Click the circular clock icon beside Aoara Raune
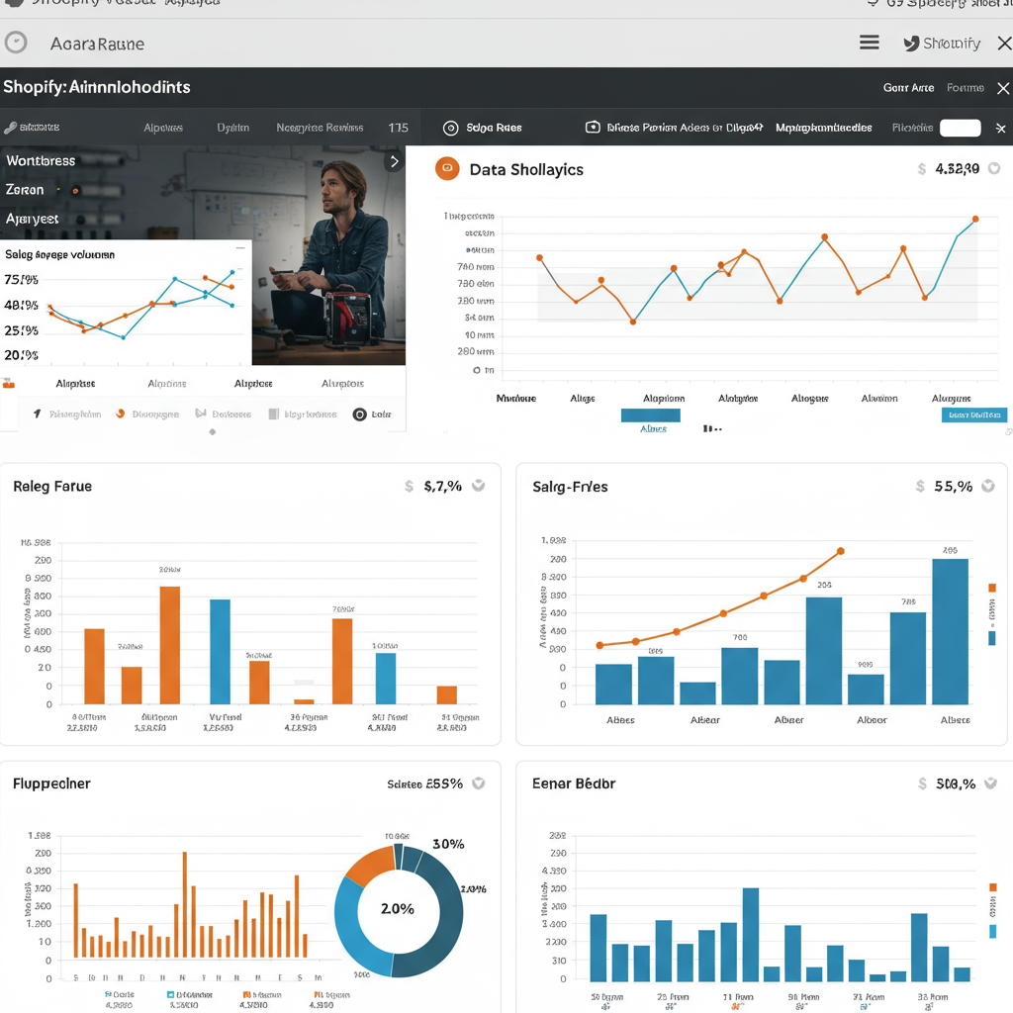 tap(16, 43)
